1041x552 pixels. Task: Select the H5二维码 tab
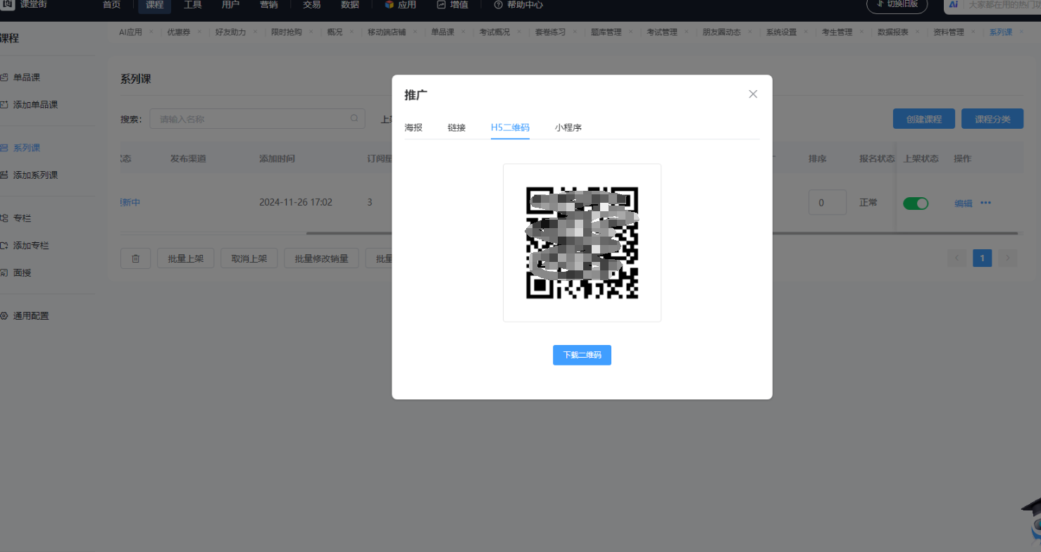(x=510, y=128)
